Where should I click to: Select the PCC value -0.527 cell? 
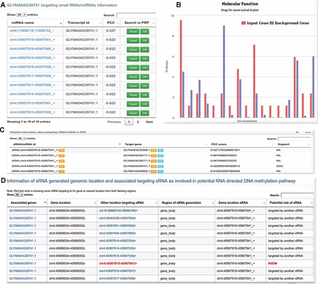click(111, 31)
